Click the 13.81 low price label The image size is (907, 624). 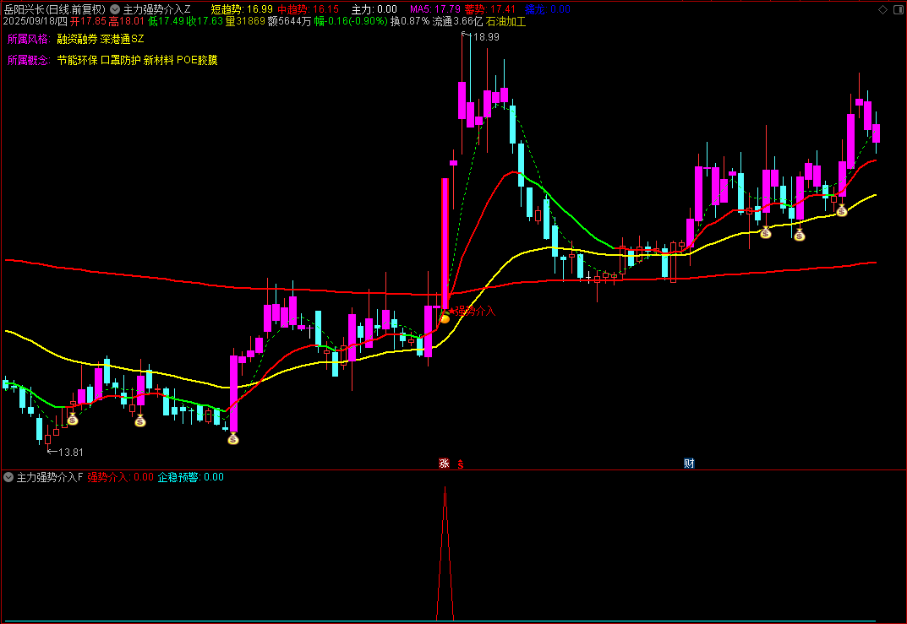pos(70,453)
